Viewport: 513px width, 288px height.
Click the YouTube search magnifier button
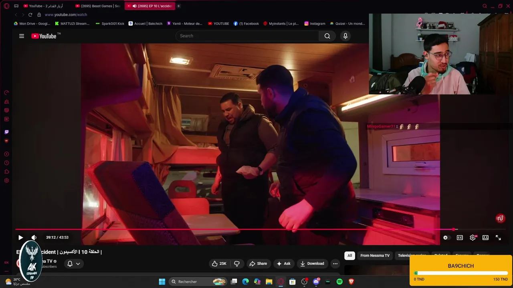pyautogui.click(x=327, y=36)
